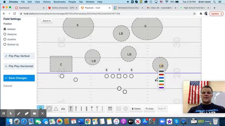Image resolution: width=225 pixels, height=126 pixels.
Task: Select the pointer tool in drawing toolbar
Action: [40, 108]
